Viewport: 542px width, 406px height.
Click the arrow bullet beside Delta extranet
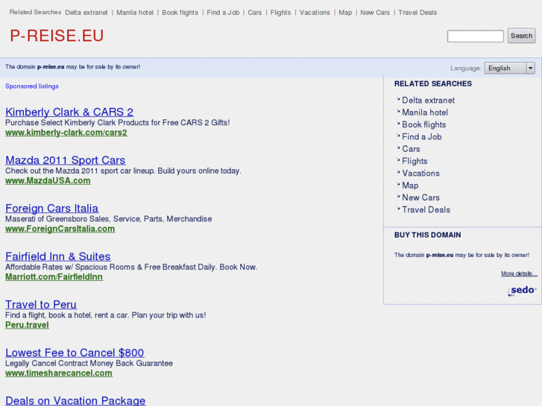tap(398, 99)
